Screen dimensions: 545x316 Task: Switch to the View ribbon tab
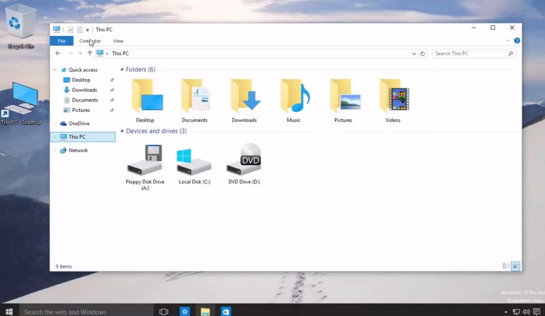click(118, 41)
